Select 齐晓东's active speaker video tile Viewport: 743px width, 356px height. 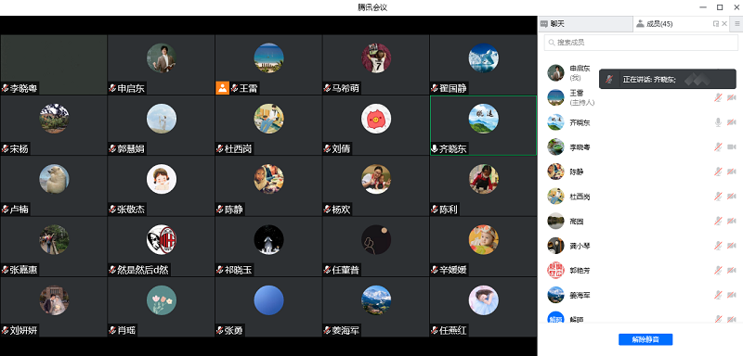(x=483, y=125)
